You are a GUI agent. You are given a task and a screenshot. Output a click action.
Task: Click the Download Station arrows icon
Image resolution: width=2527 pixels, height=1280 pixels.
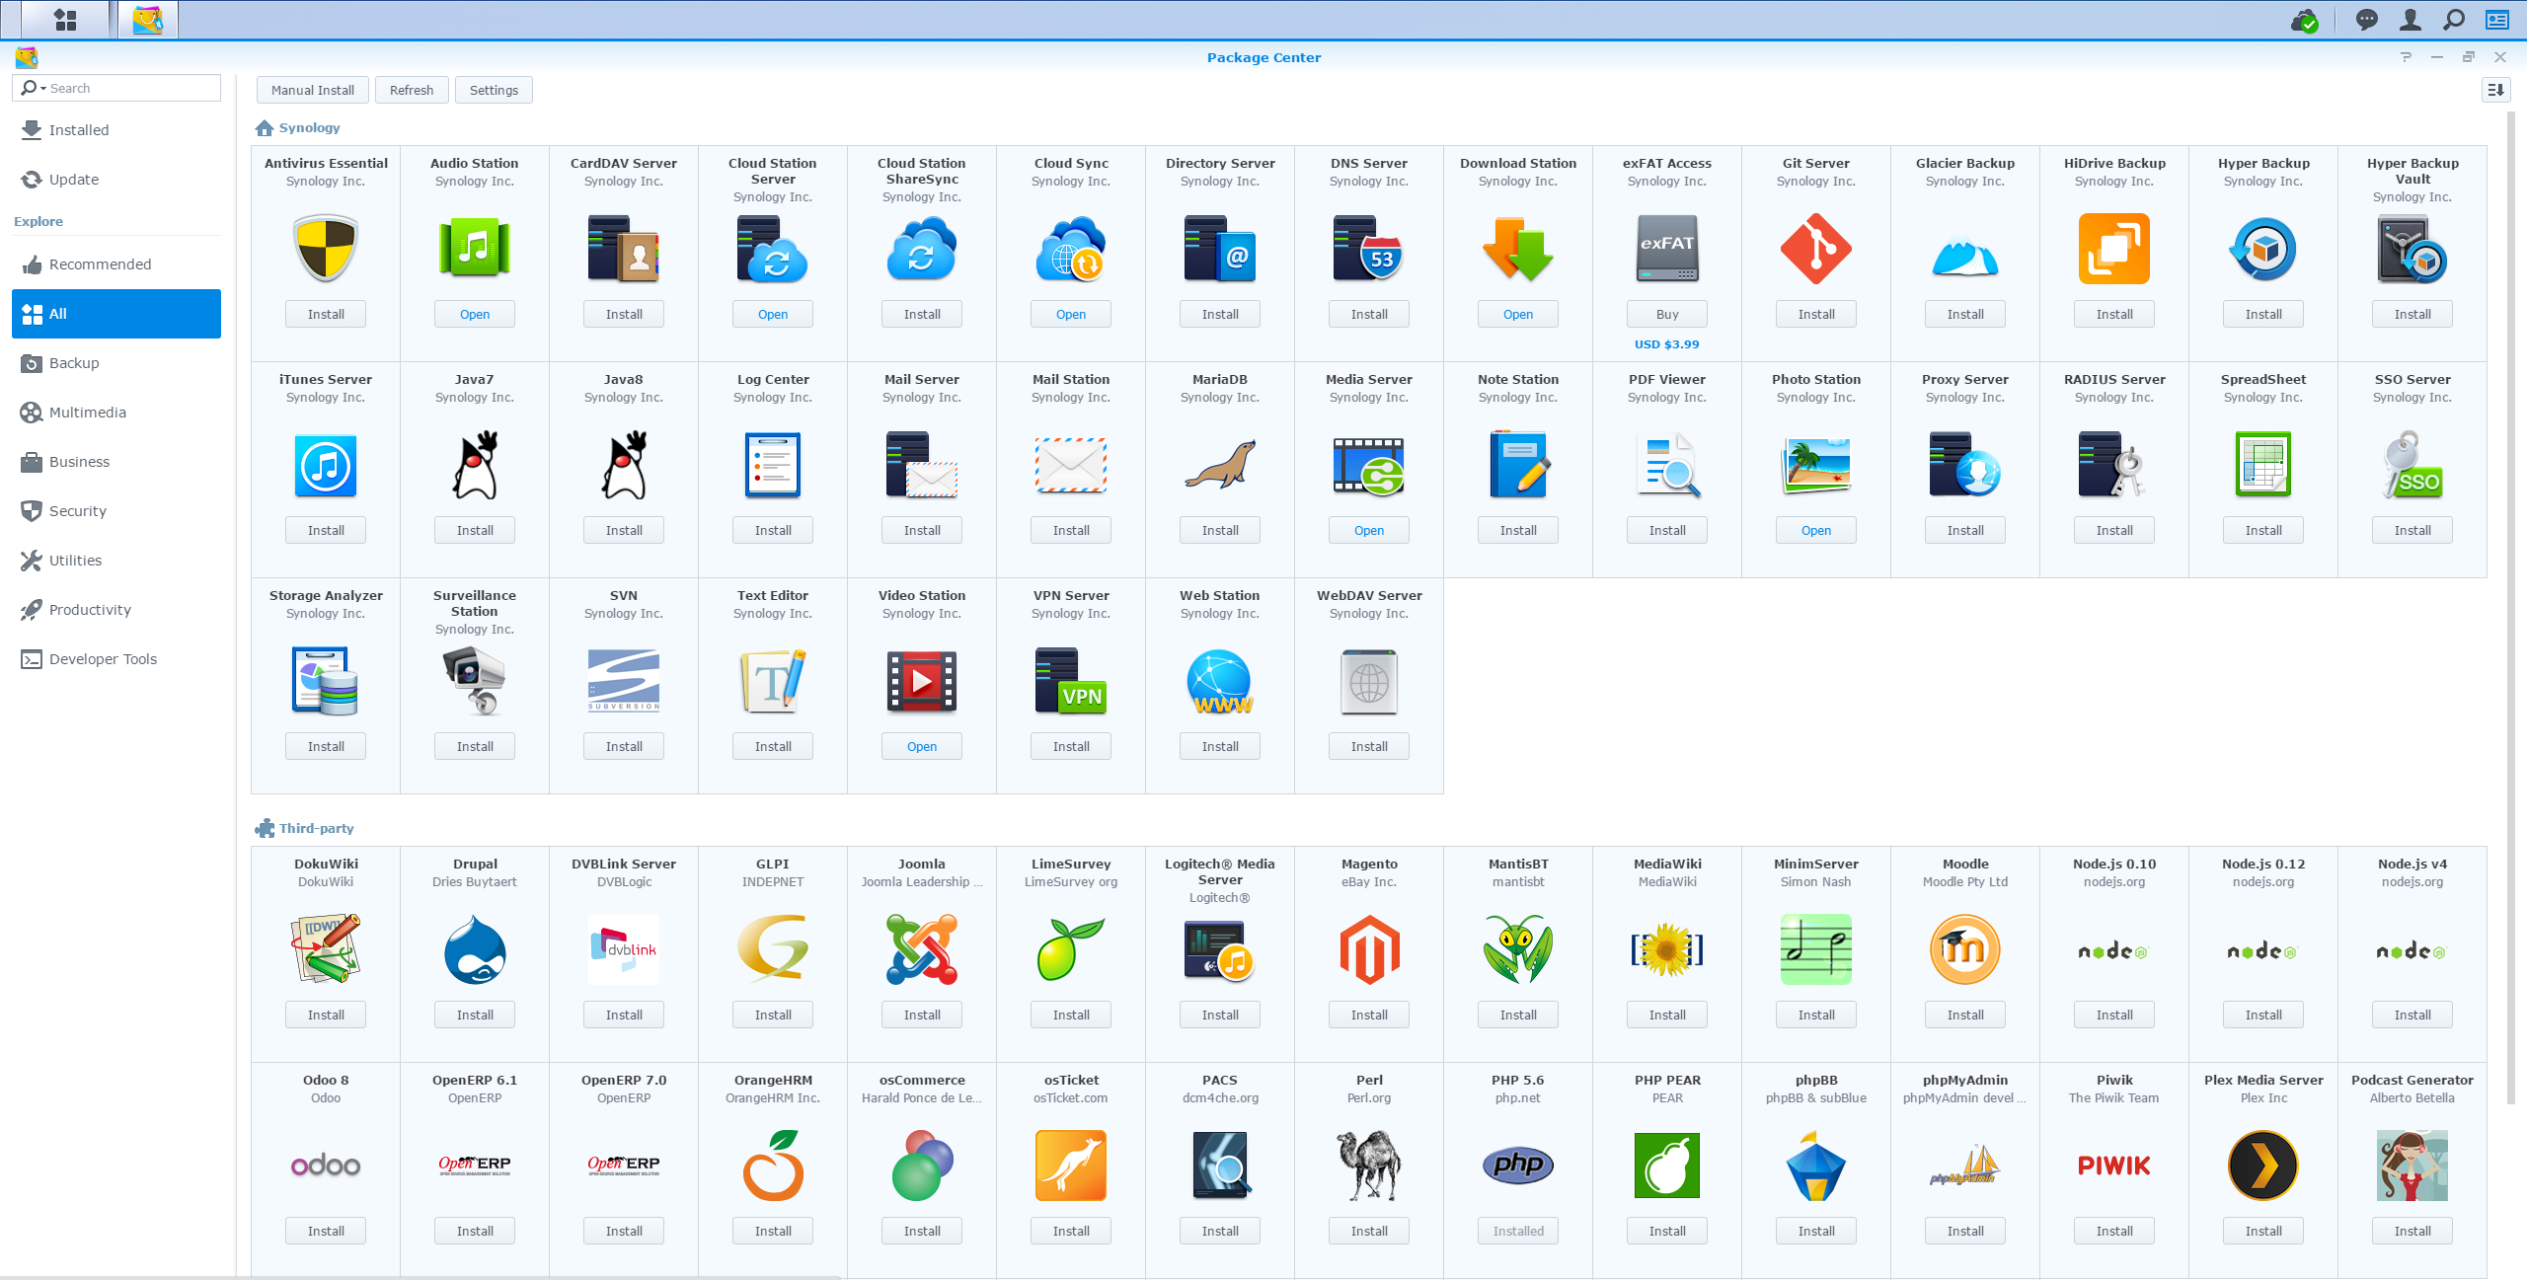[1518, 249]
